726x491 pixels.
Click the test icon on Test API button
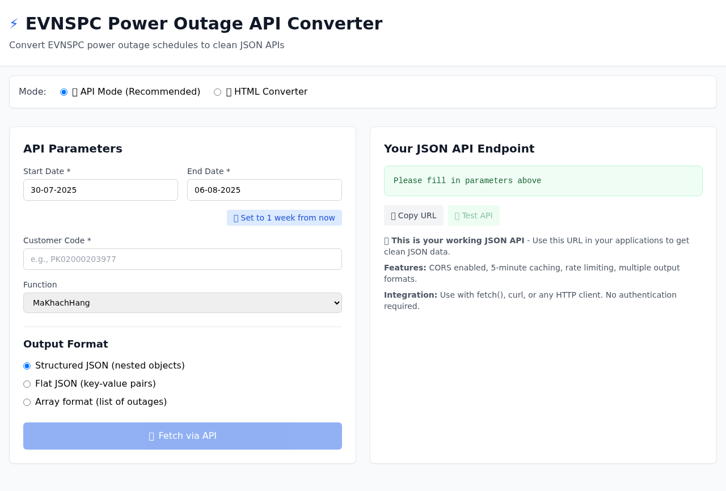tap(456, 215)
